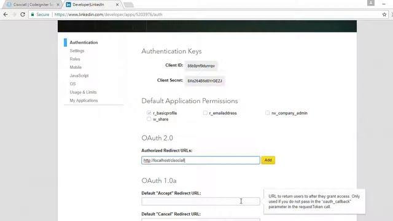Open a new browser tab

(128, 5)
